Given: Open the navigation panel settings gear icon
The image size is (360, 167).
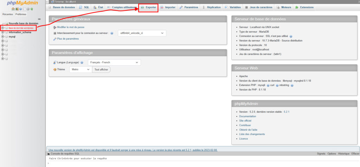Looking at the screenshot, I should pos(28,9).
